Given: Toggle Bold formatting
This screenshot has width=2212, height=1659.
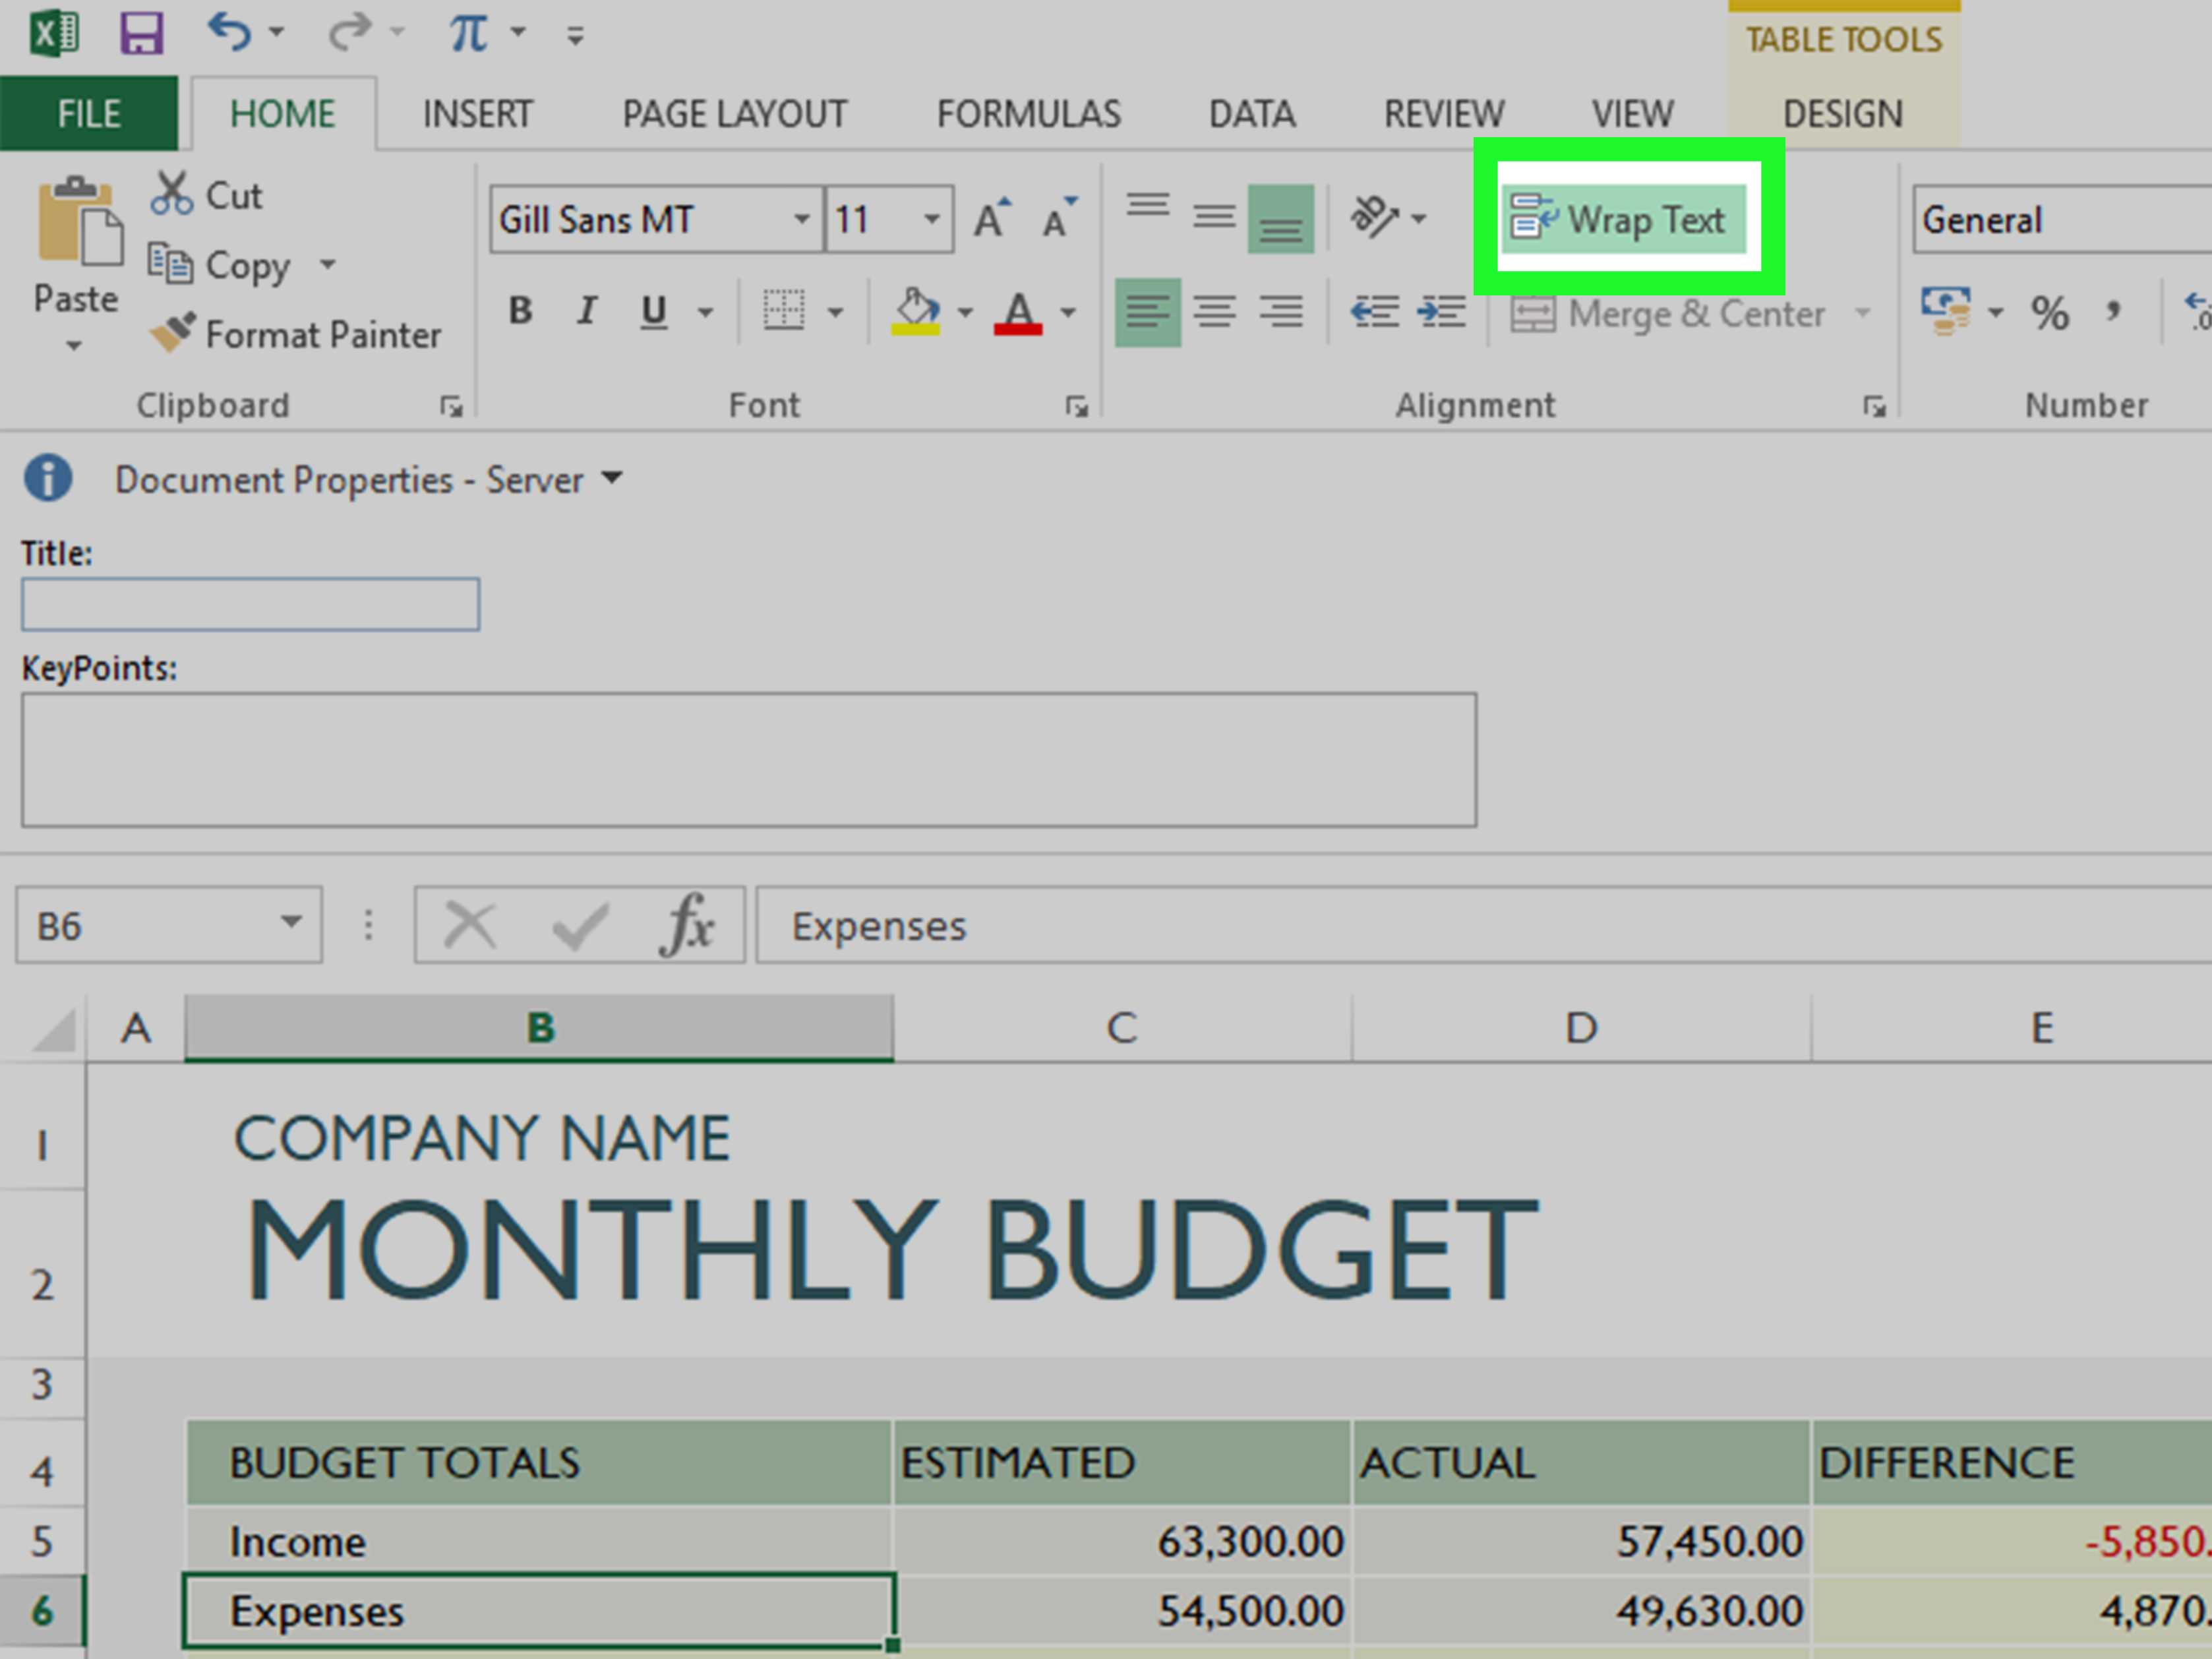Looking at the screenshot, I should coord(520,311).
